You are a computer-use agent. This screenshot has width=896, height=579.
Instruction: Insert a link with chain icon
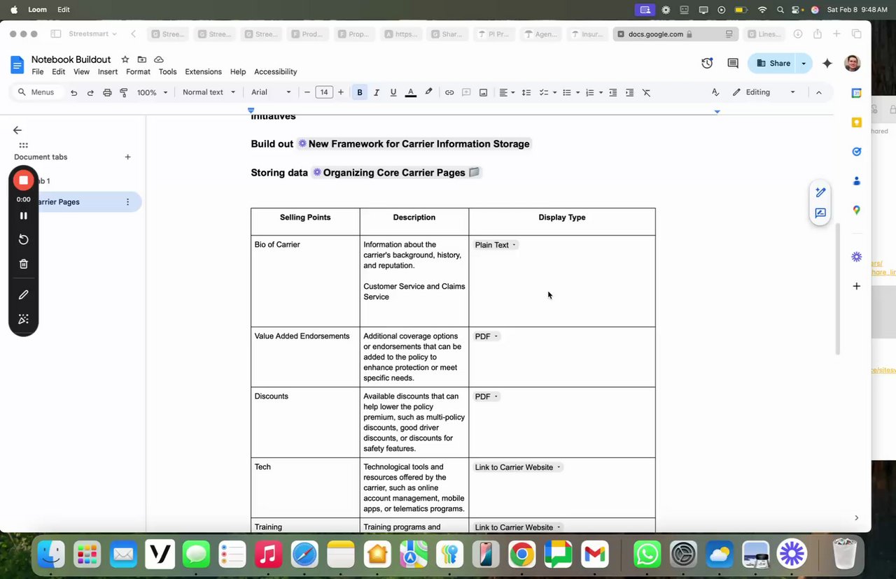pos(449,92)
